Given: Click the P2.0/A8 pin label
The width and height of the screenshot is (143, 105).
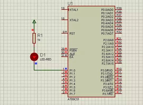Looking at the screenshot, I should 108,40.
